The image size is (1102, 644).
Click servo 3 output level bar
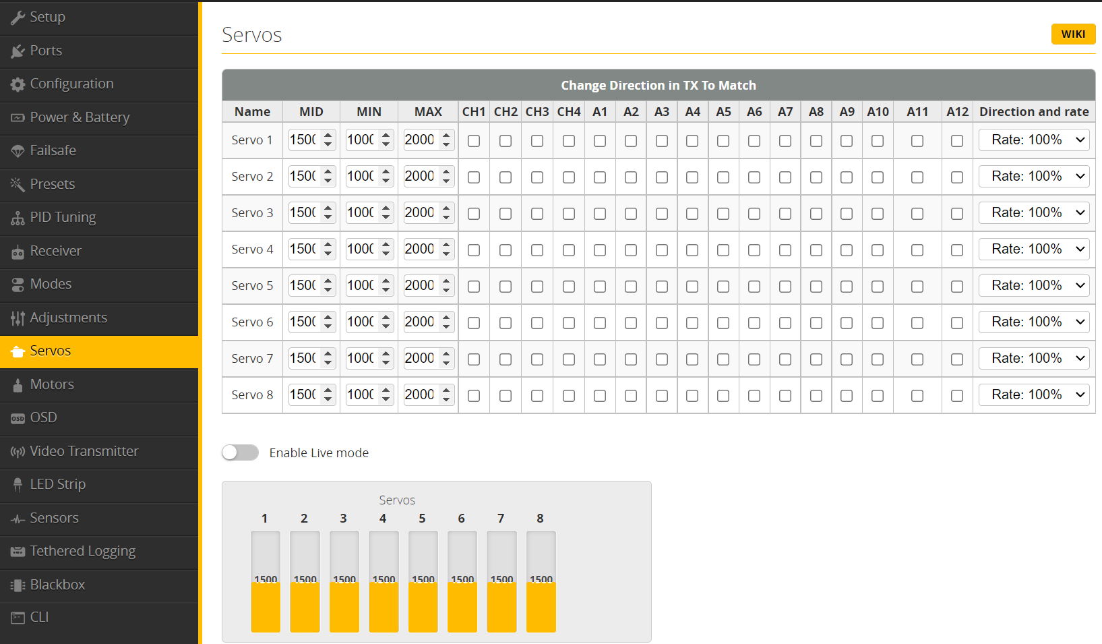click(344, 581)
